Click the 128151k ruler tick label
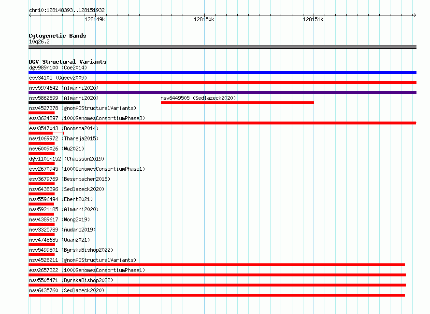This screenshot has width=430, height=314. click(x=313, y=19)
